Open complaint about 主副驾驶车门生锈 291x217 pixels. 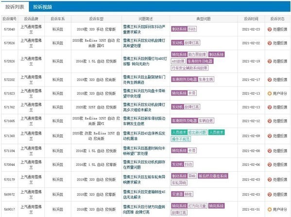144,80
